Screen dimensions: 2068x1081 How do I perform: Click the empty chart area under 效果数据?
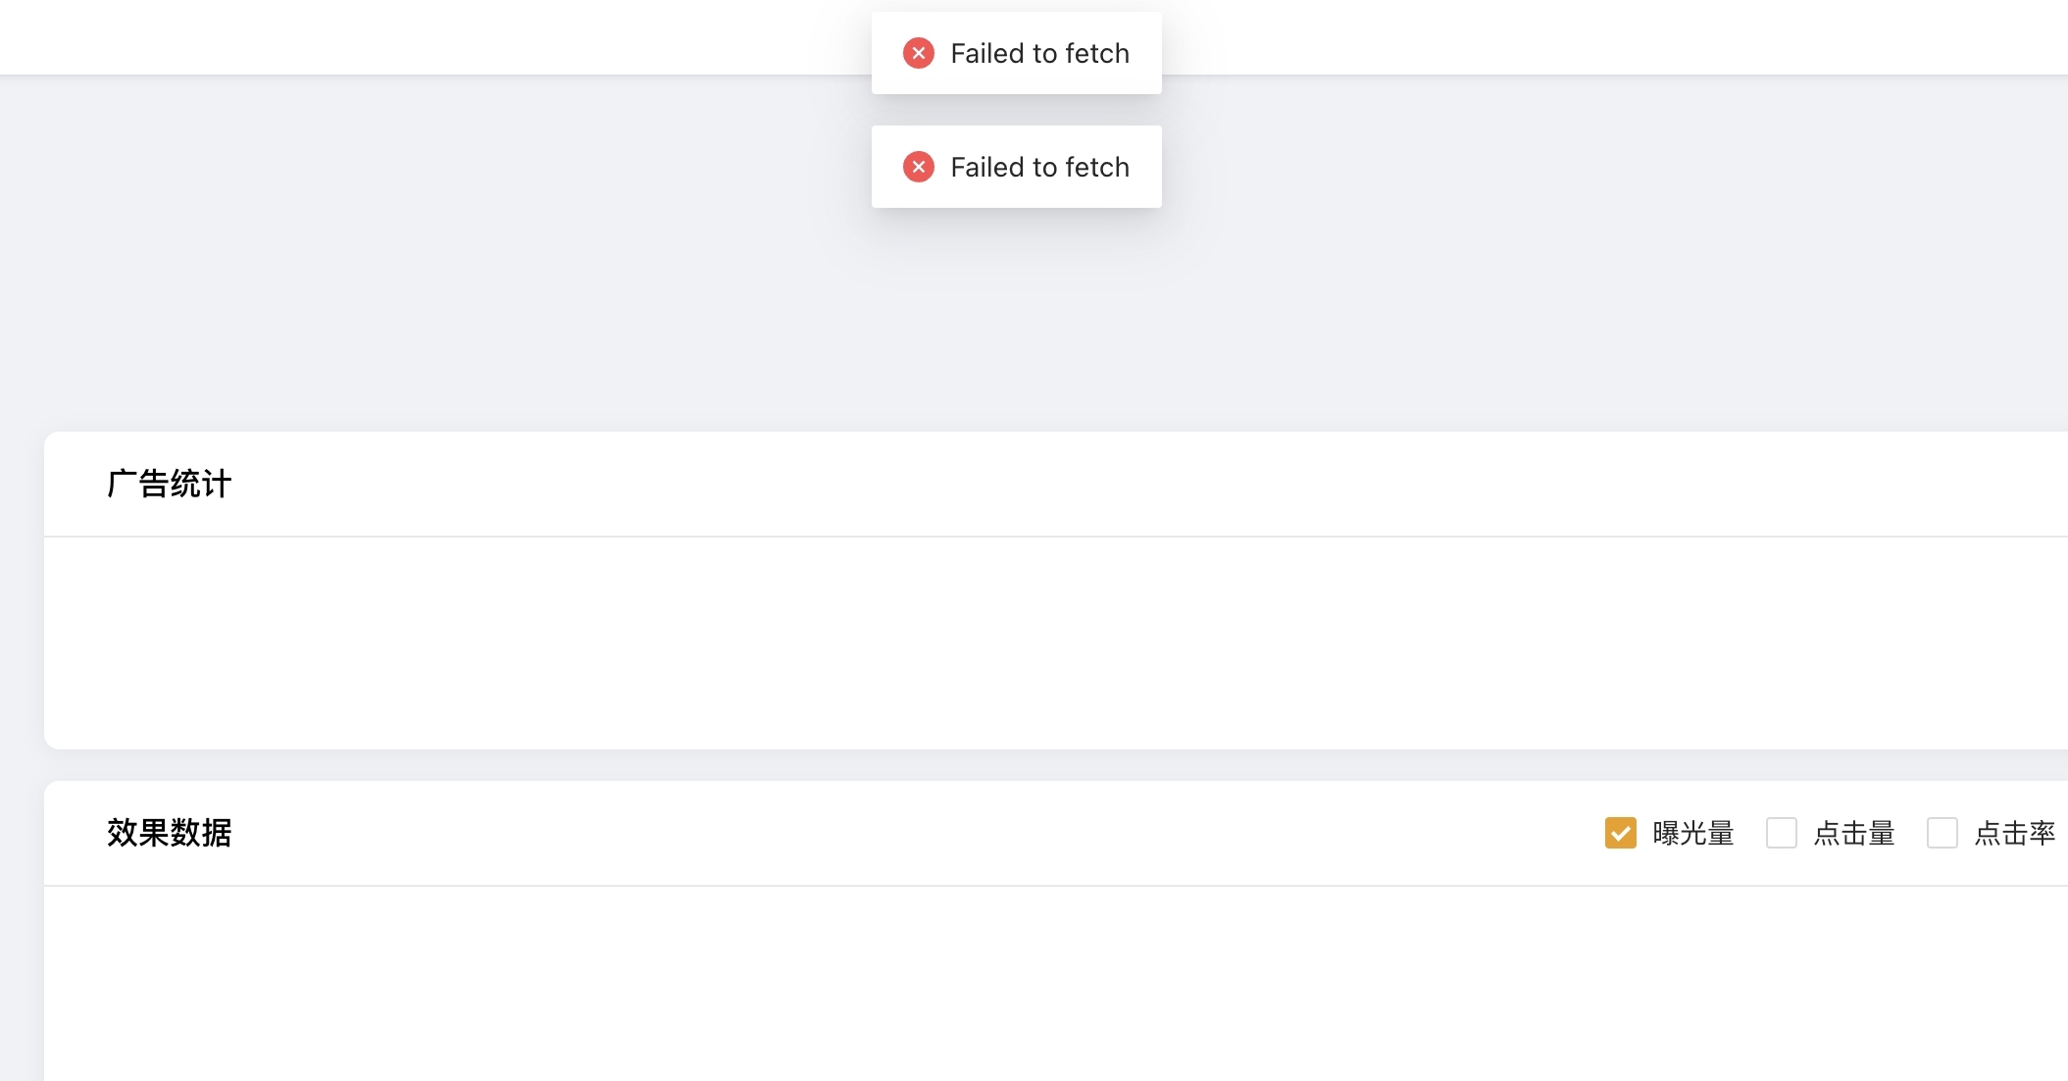tap(981, 981)
